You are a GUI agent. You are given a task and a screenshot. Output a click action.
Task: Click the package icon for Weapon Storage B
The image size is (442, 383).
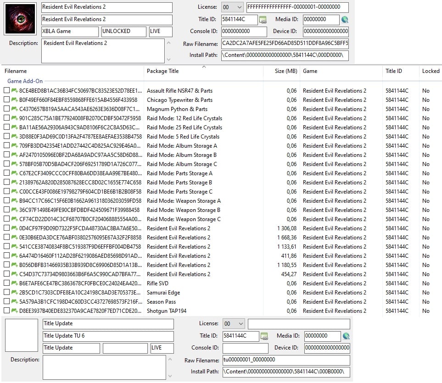[15, 210]
